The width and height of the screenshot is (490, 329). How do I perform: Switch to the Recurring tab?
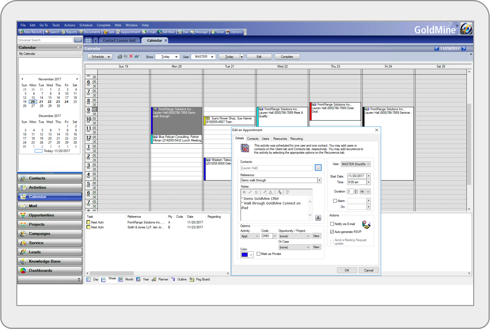point(297,139)
